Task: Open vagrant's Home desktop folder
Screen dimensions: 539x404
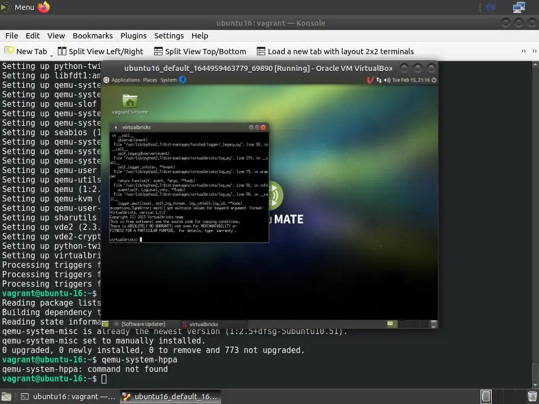Action: click(130, 104)
